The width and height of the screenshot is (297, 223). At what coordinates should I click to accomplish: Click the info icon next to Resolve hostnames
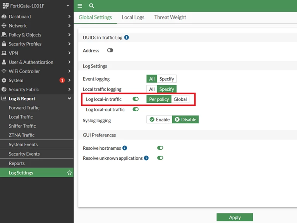pyautogui.click(x=125, y=148)
